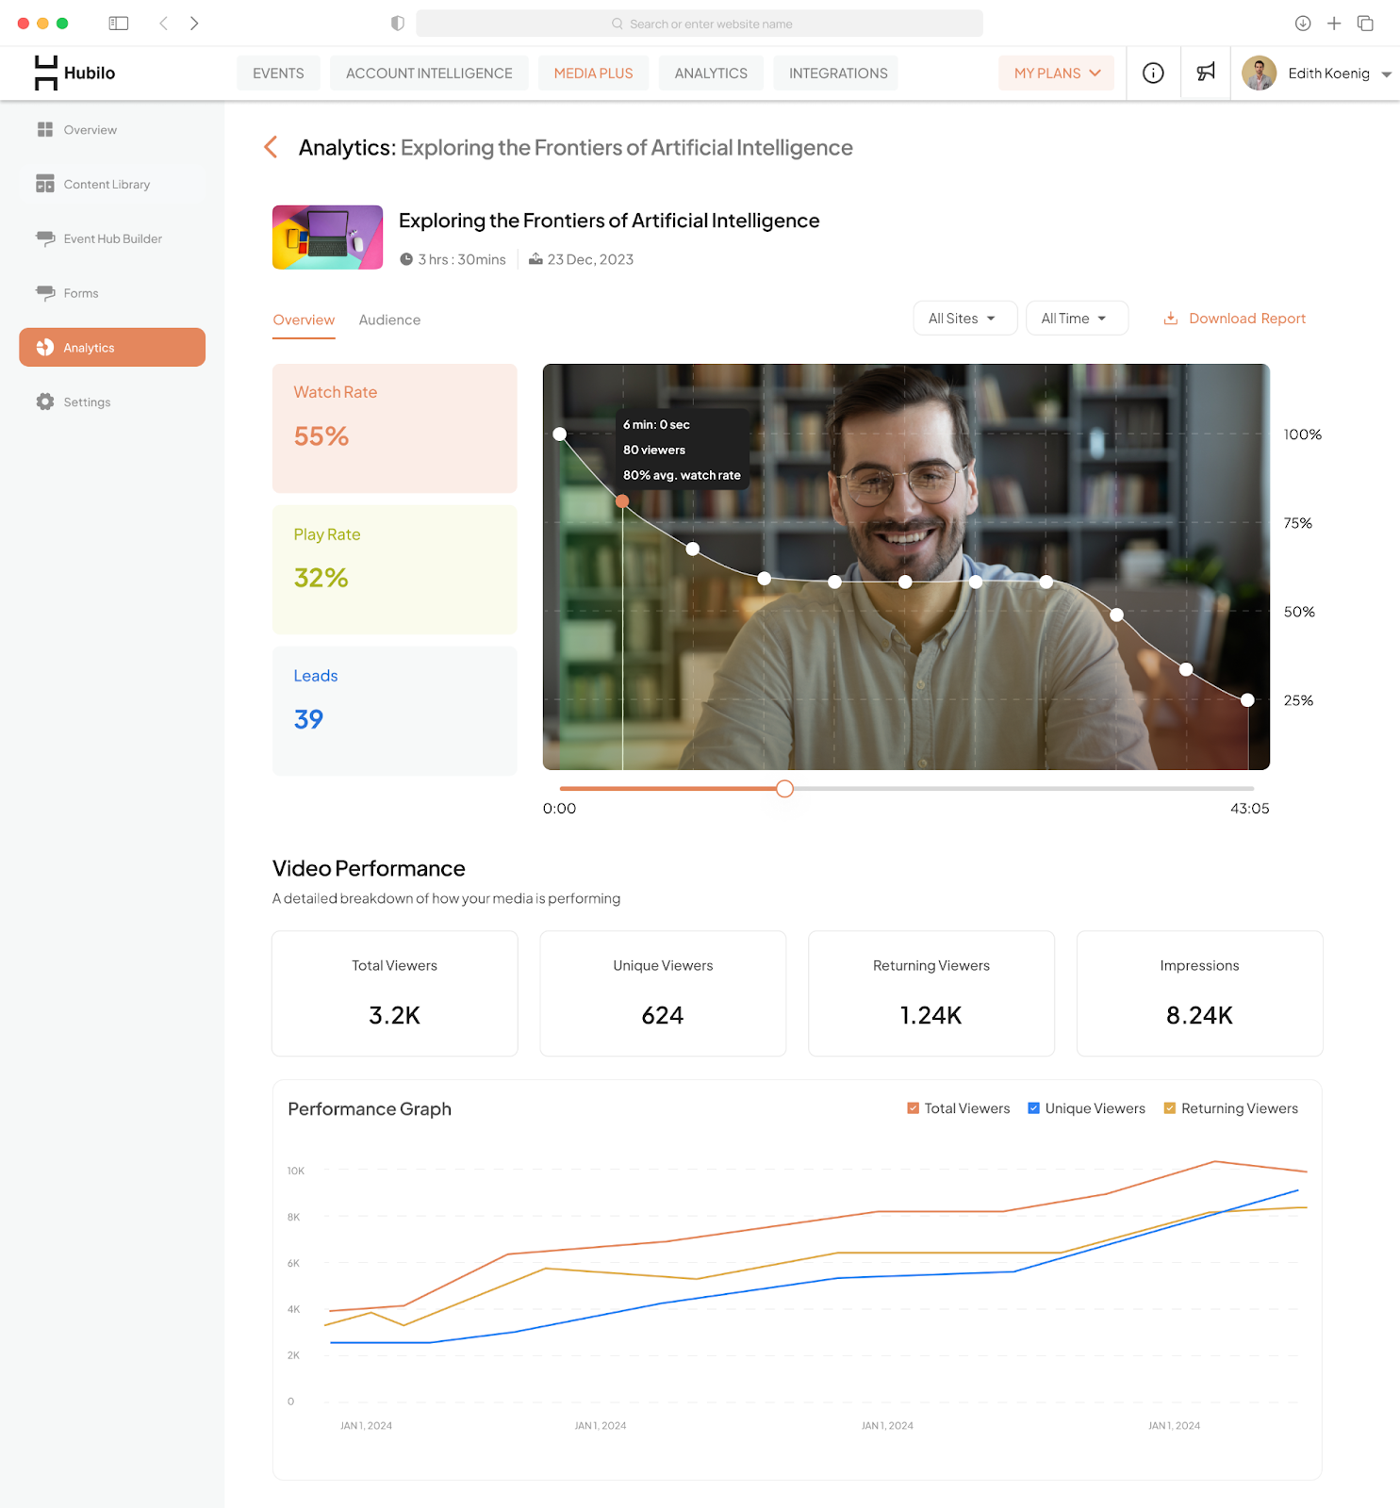Open a new browser tab with plus
1400x1508 pixels.
pyautogui.click(x=1334, y=24)
